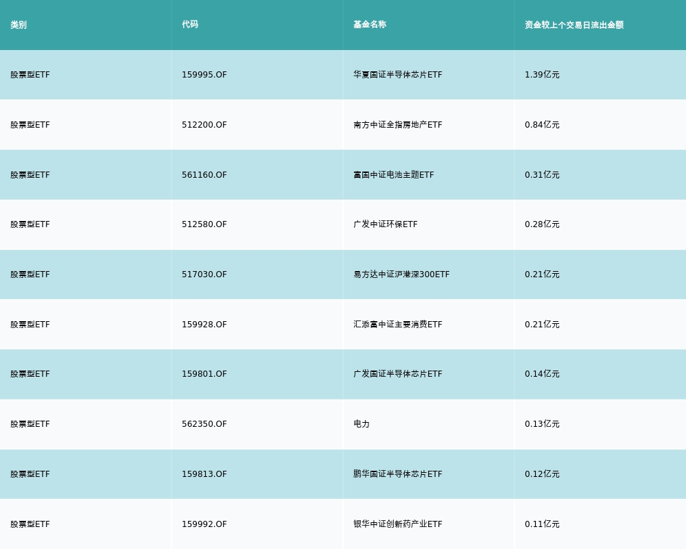Screen dimensions: 686x549
Task: Click the 类别 column header
Action: [19, 25]
